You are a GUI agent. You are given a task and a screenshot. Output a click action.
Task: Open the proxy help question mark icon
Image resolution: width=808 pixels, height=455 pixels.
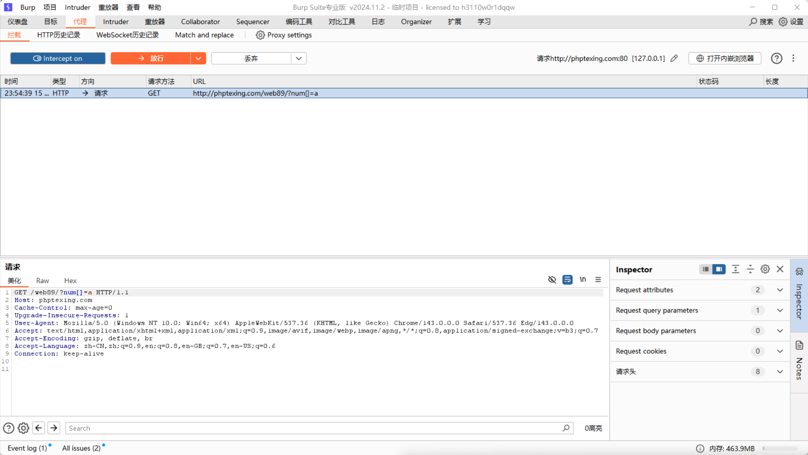click(776, 58)
